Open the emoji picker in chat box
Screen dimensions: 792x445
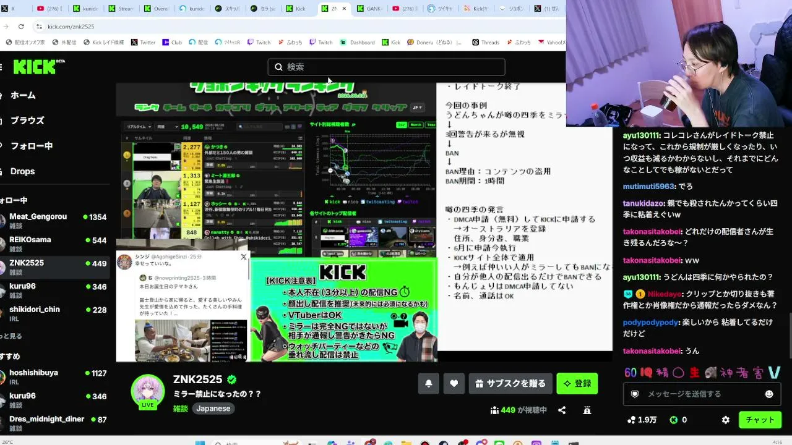[x=769, y=394]
